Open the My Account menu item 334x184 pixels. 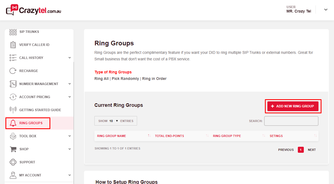point(30,175)
